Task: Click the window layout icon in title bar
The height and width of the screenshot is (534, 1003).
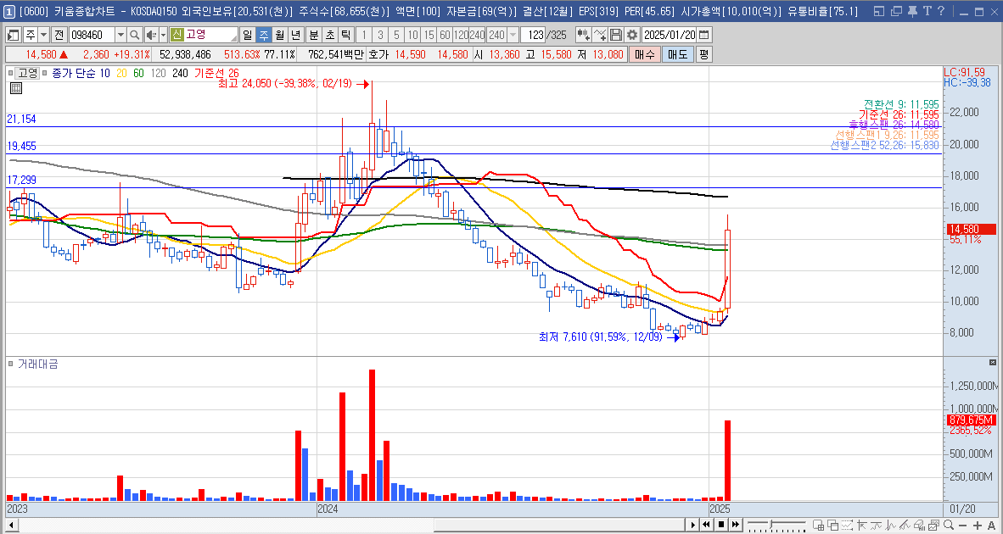Action: tap(880, 11)
